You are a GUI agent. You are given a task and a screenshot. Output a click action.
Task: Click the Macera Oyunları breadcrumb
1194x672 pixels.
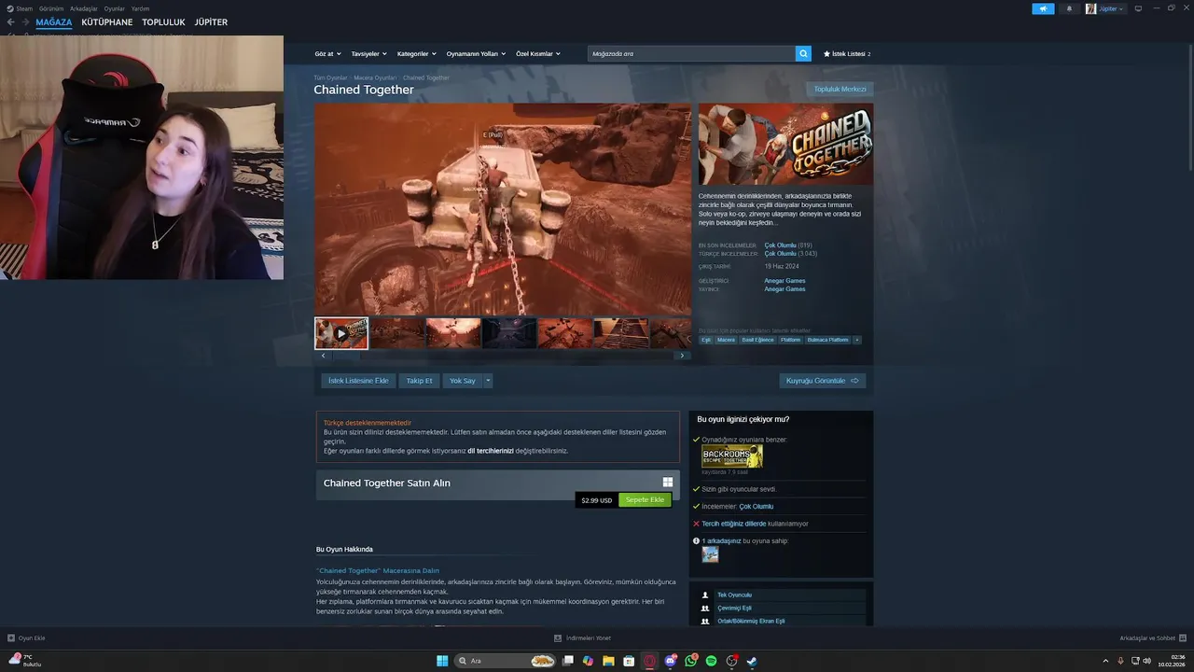[x=375, y=77]
